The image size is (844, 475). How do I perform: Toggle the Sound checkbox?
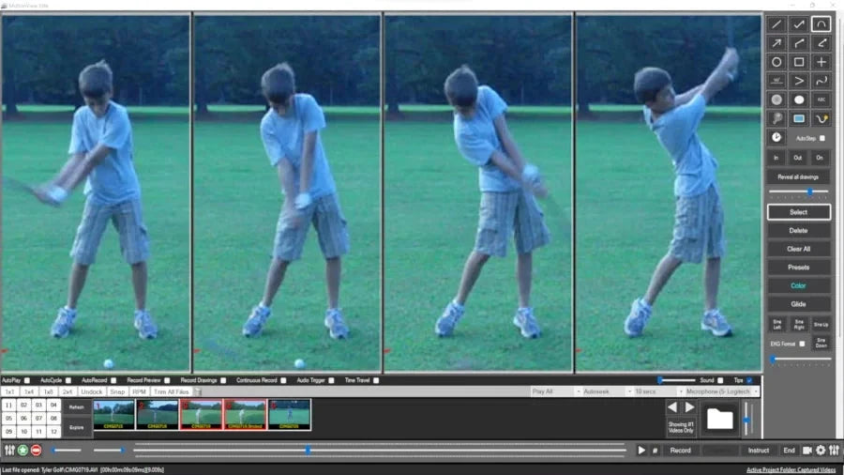pos(720,380)
